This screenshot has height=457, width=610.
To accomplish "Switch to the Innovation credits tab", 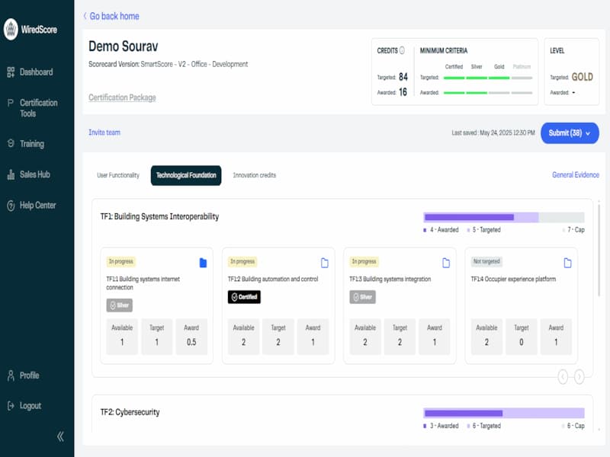I will click(x=255, y=175).
